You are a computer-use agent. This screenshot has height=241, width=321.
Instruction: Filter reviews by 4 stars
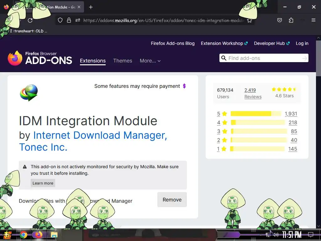point(222,123)
